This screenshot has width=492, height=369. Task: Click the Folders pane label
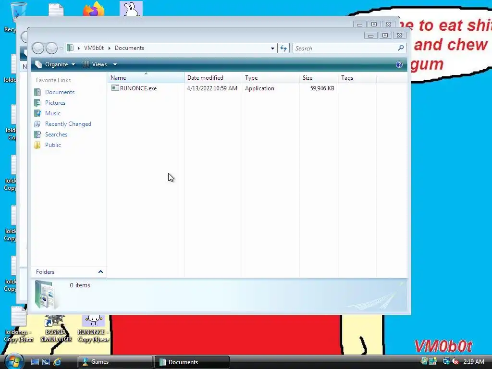(x=45, y=272)
